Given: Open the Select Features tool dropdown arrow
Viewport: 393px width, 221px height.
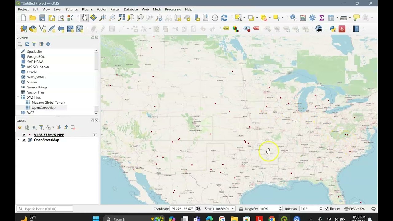Looking at the screenshot, I should pos(244,18).
